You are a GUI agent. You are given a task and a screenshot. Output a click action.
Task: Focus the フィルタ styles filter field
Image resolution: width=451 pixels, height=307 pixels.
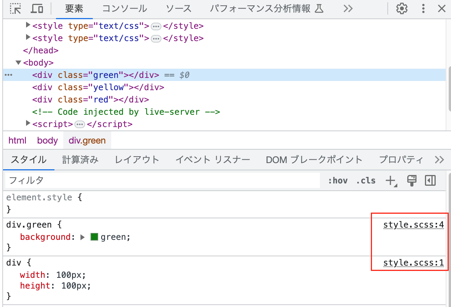click(163, 180)
